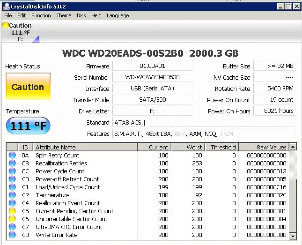The height and width of the screenshot is (245, 302).
Task: Select the Current Pending Sector Count name
Action: (x=74, y=211)
